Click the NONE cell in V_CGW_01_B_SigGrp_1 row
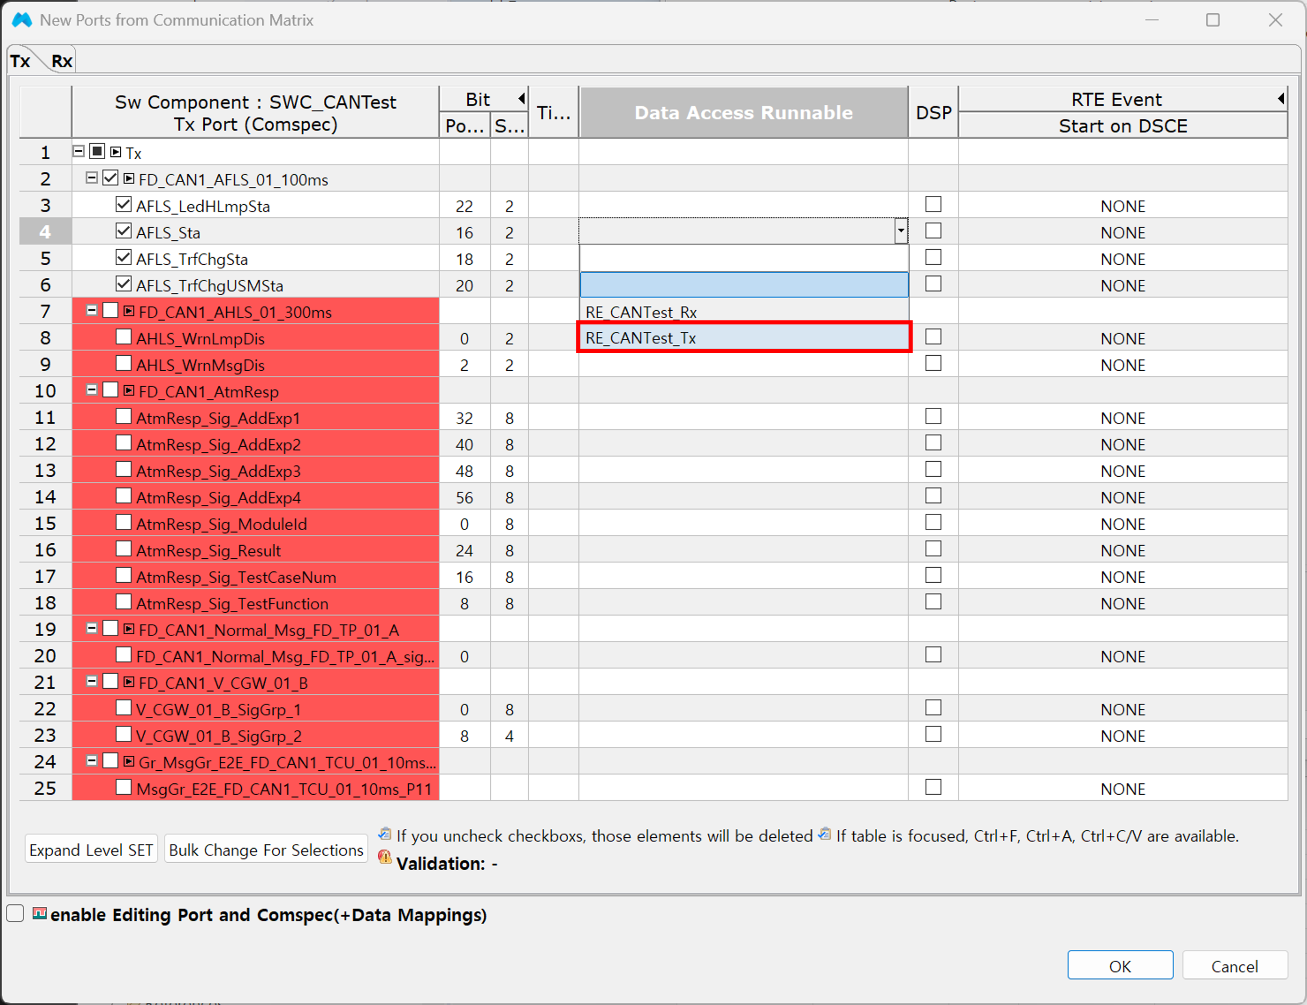 (x=1123, y=709)
